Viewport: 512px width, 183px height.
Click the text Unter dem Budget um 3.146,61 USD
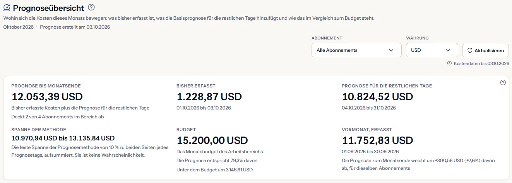tap(215, 169)
